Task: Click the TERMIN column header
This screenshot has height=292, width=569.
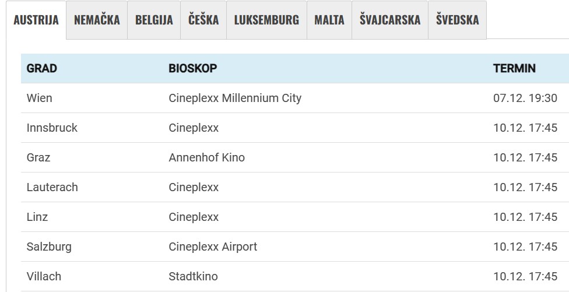Action: [x=514, y=68]
